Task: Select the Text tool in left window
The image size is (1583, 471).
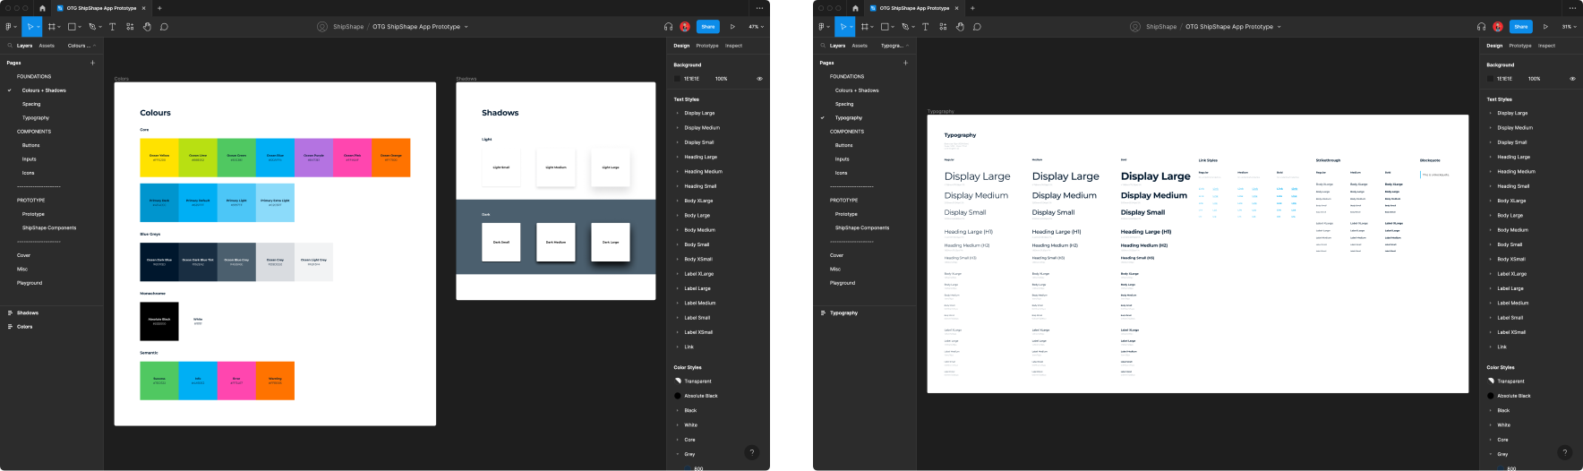Action: point(112,27)
